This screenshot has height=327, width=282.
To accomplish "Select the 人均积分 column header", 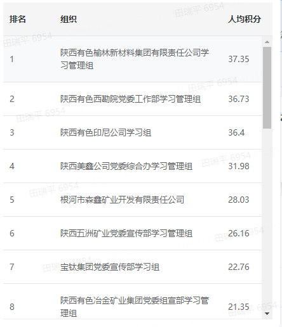I will [245, 19].
